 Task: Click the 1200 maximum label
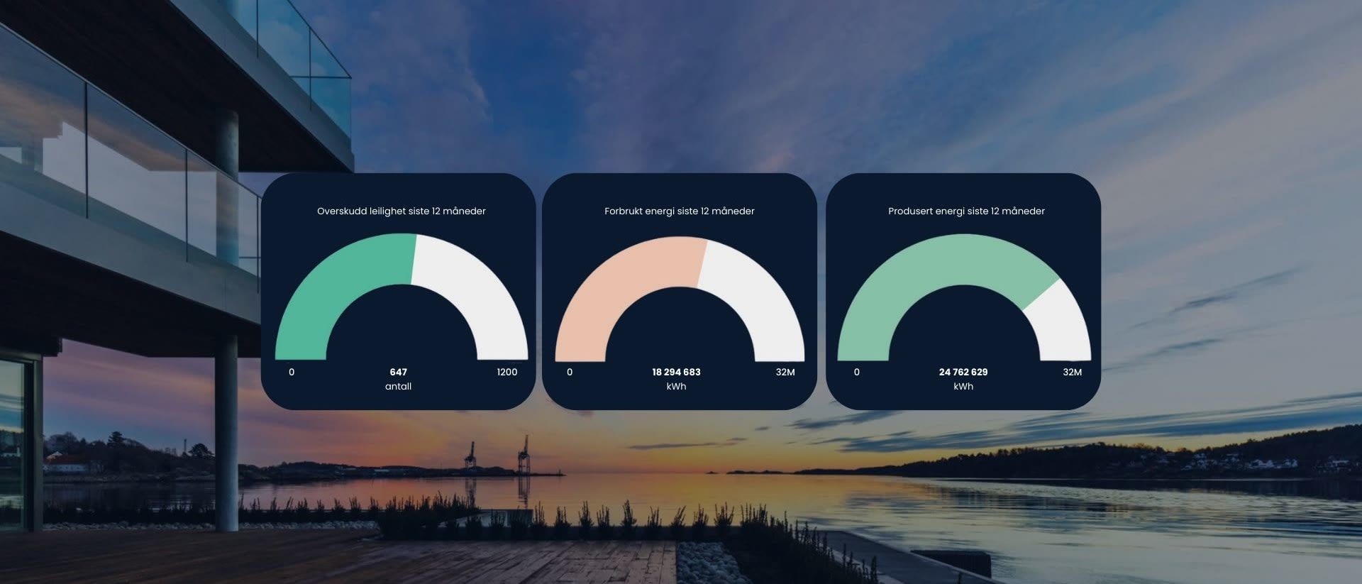coord(506,372)
